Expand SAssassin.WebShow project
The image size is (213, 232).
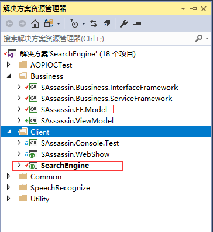tap(19, 154)
